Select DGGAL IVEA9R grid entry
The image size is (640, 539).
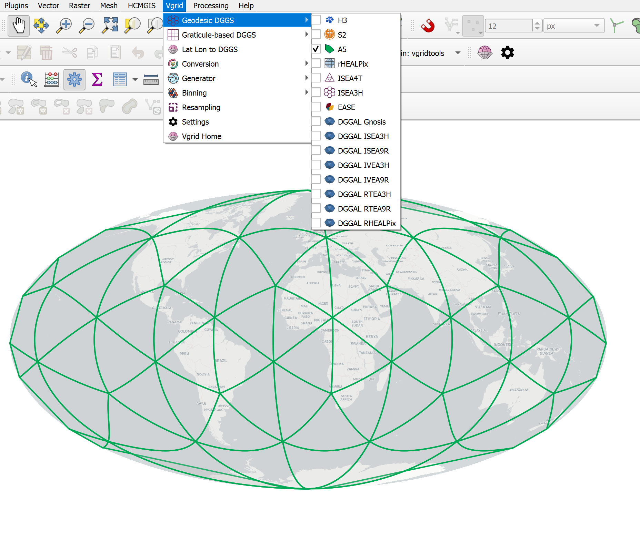pos(356,180)
